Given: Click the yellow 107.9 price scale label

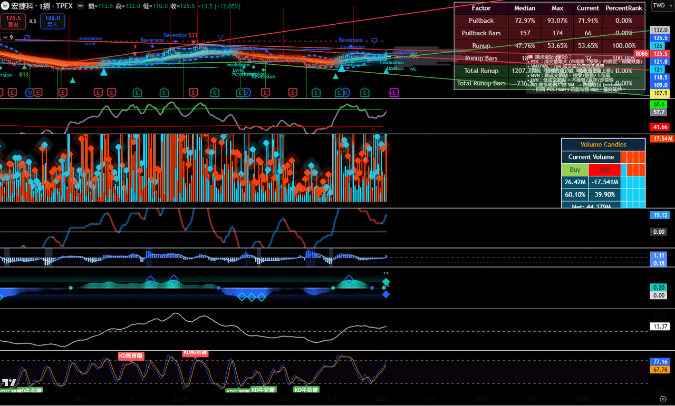Looking at the screenshot, I should pos(660,93).
